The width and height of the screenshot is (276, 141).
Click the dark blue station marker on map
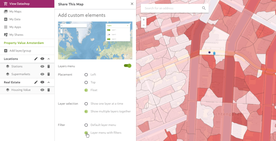click(x=209, y=52)
